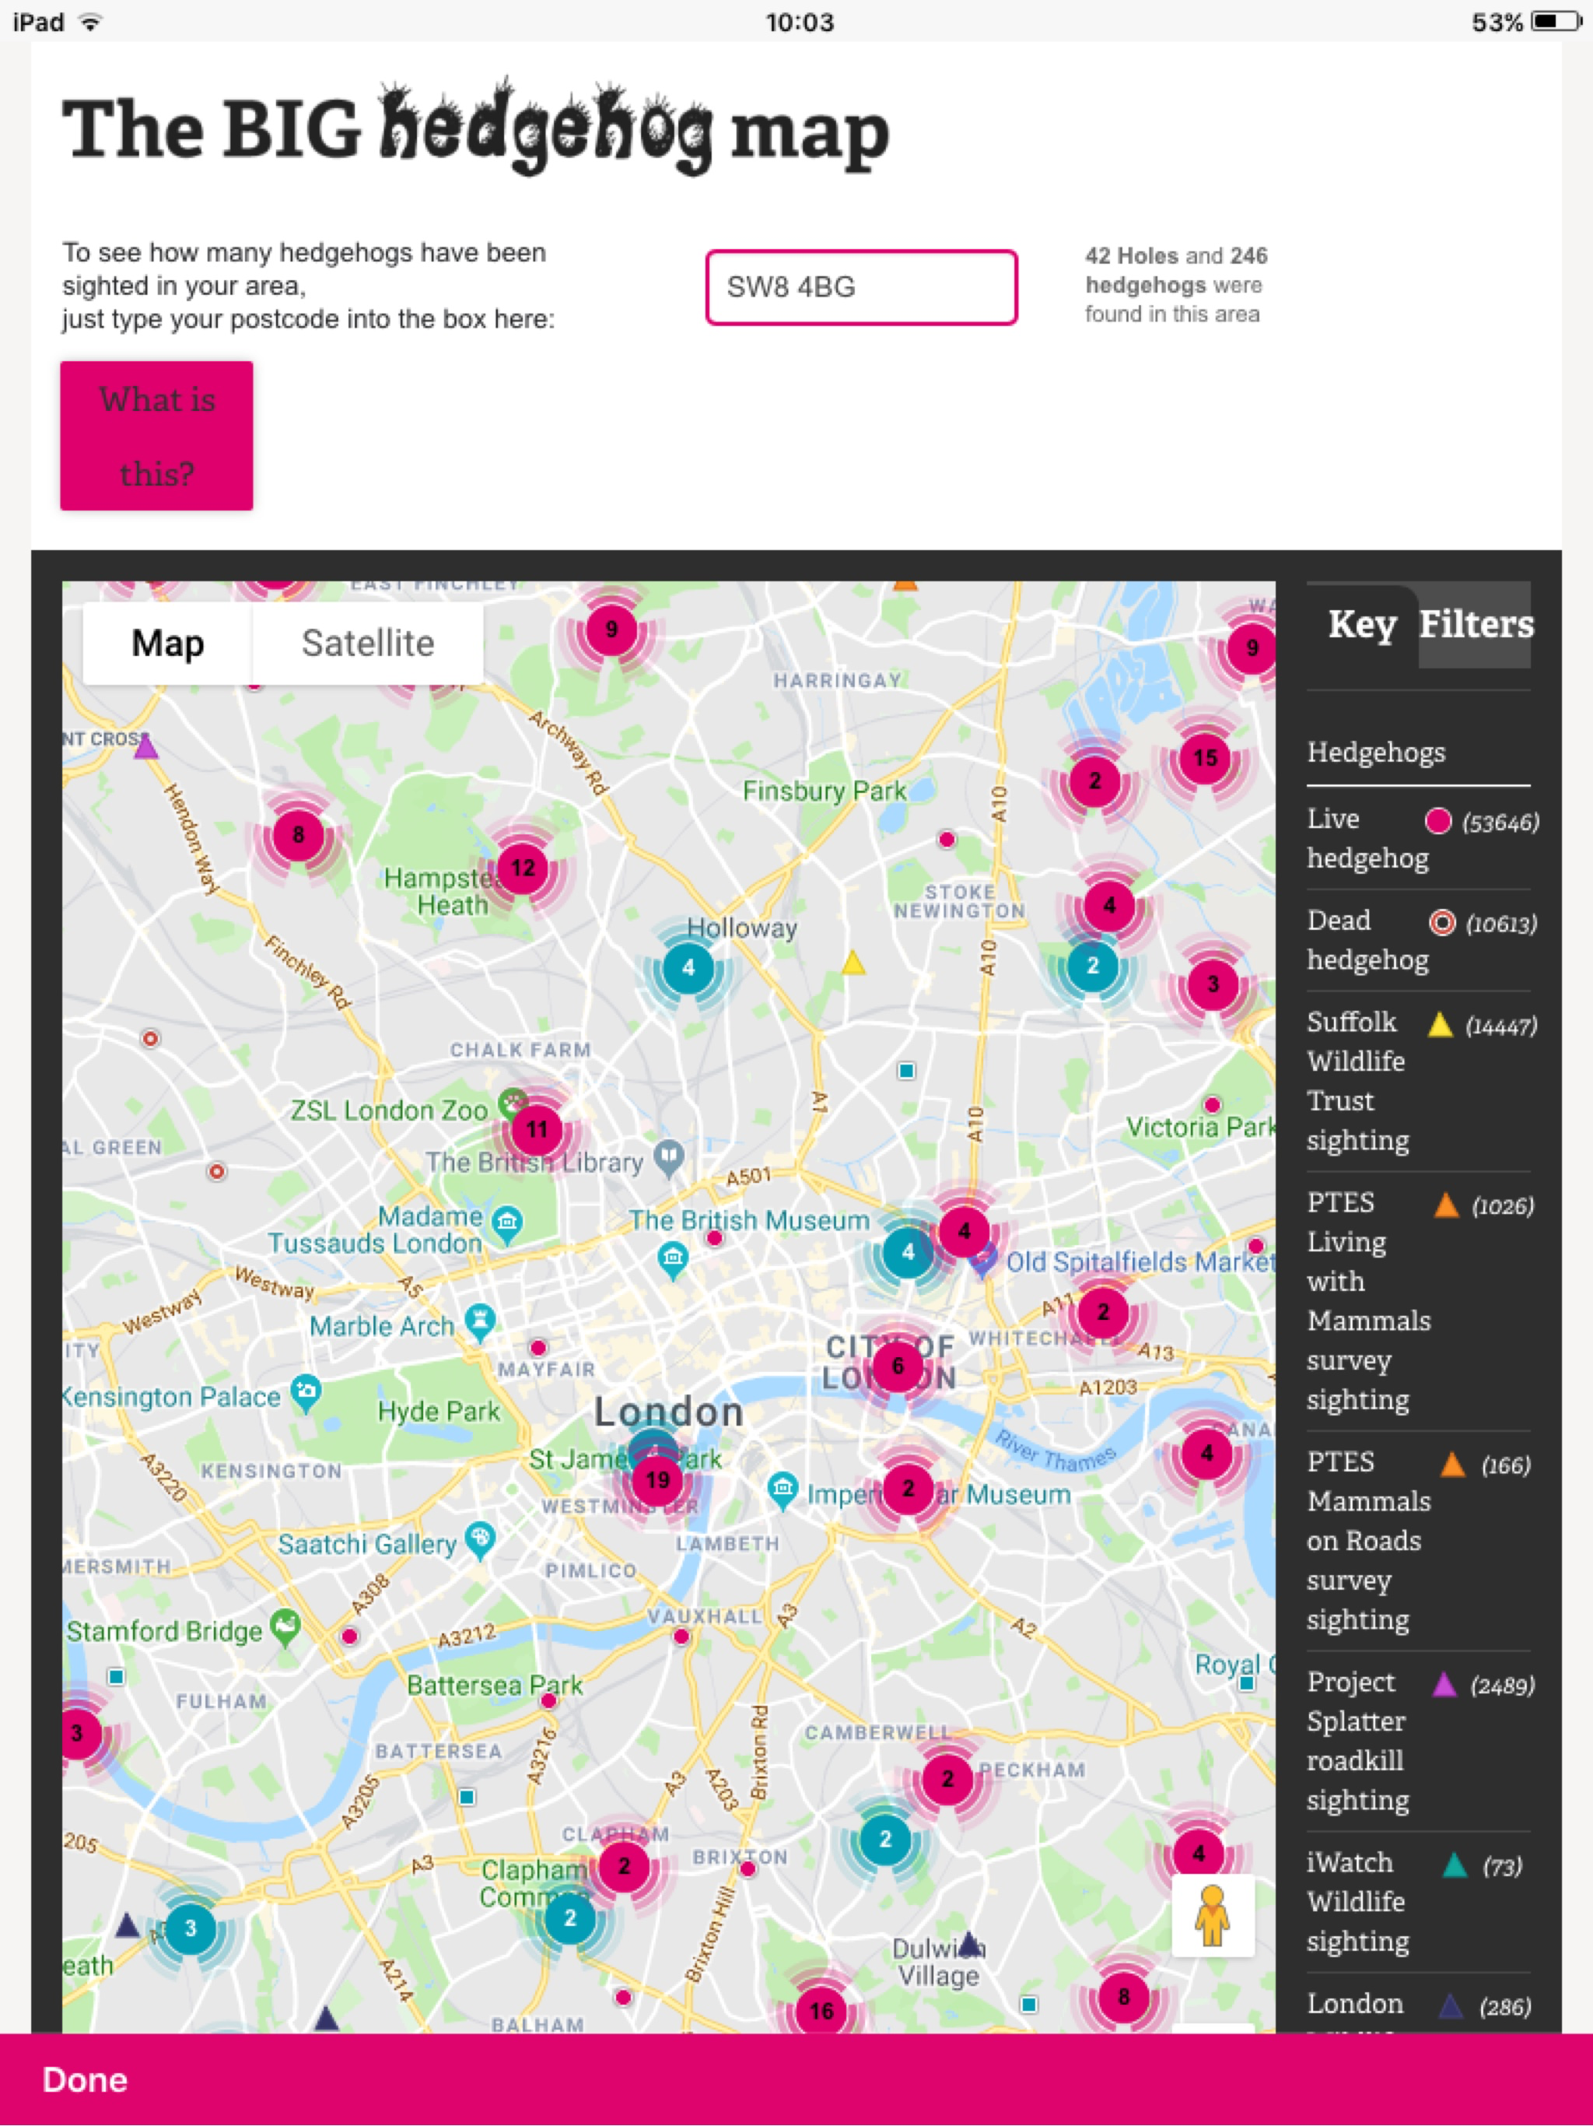Open the Key tab
This screenshot has height=2126, width=1593.
[1363, 624]
